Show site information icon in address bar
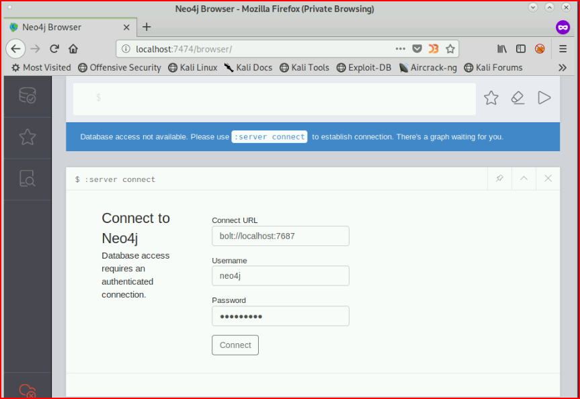 [126, 49]
